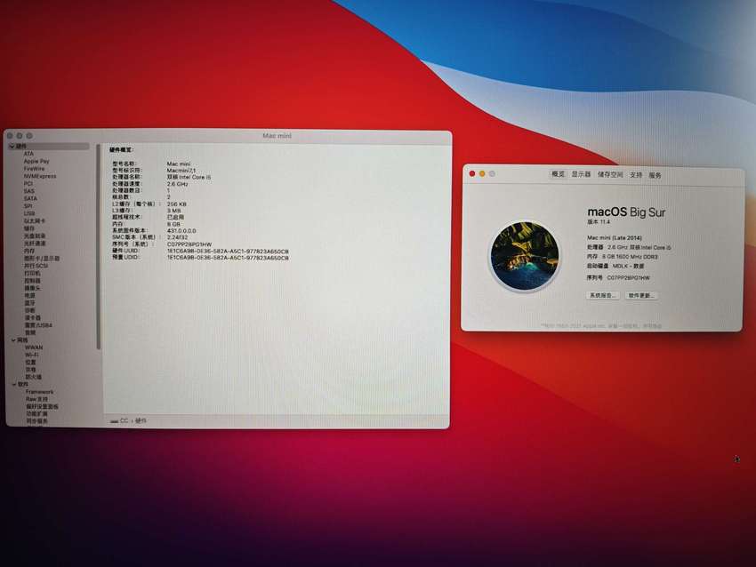
Task: Click the firmware version 431.0.0.0.0
Action: click(181, 231)
